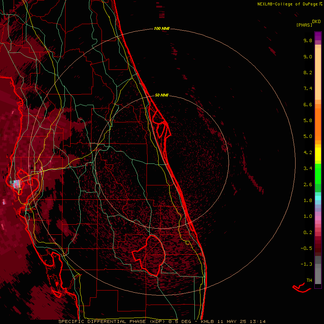Click the 5.8 scale value
Screen dimensions: 324x324
[x=308, y=121]
